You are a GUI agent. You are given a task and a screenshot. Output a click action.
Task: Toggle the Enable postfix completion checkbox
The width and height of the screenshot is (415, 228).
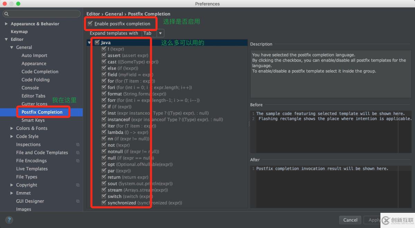click(90, 23)
